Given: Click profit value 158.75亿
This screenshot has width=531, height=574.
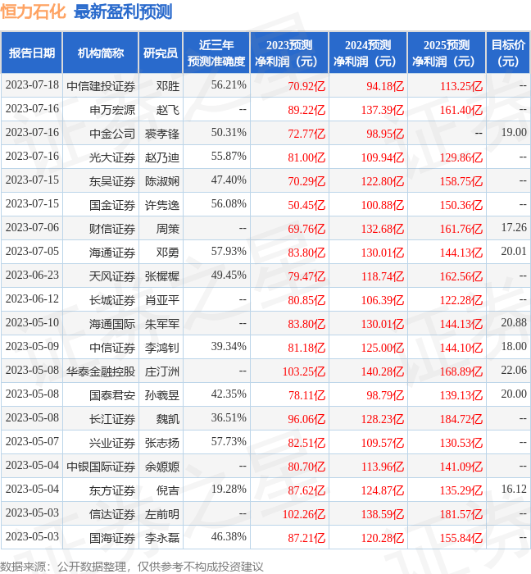Looking at the screenshot, I should tap(461, 181).
